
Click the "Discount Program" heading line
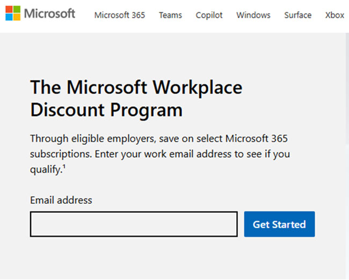point(106,110)
